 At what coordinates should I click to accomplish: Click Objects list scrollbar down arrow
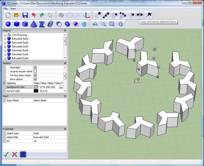click(x=65, y=58)
